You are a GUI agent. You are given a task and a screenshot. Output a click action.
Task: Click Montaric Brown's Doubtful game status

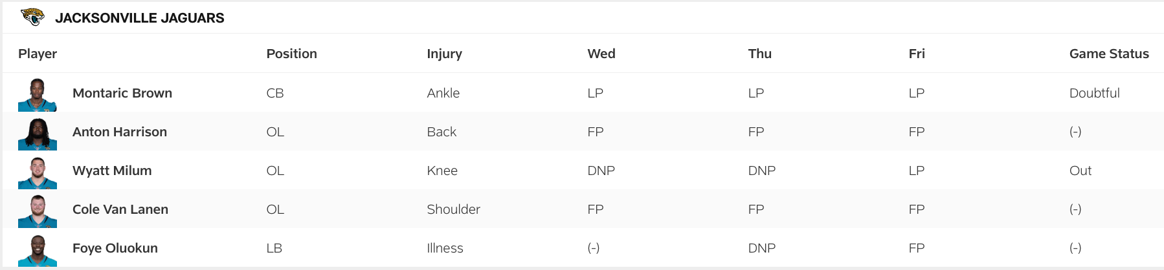point(1094,93)
